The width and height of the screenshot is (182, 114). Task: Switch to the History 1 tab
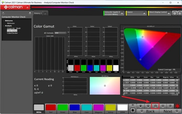coord(38,13)
